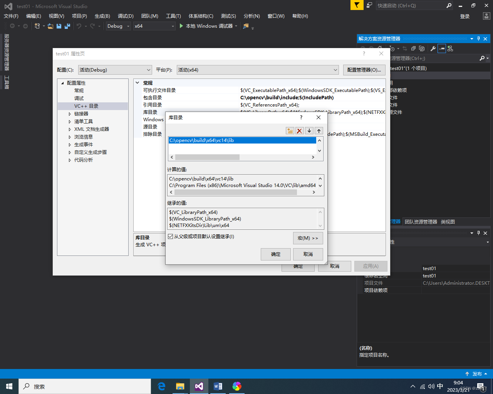Screen dimensions: 493x394
Task: Move the library entry down with arrow icon
Action: click(310, 130)
